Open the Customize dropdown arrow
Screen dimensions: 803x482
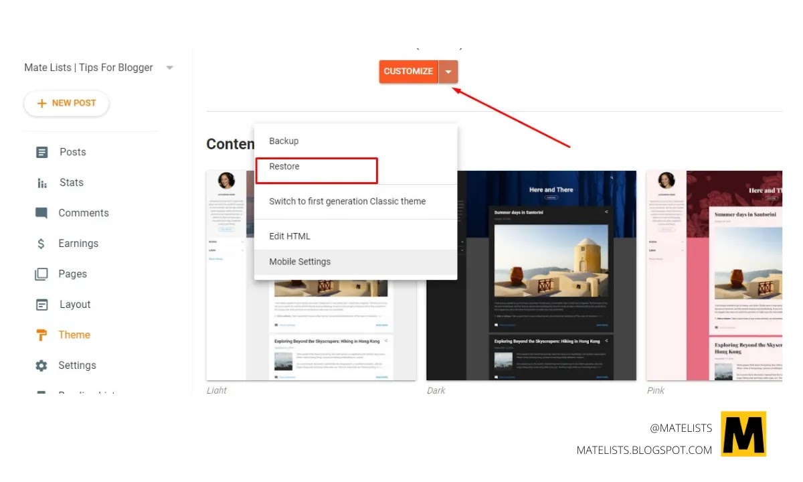pyautogui.click(x=449, y=72)
